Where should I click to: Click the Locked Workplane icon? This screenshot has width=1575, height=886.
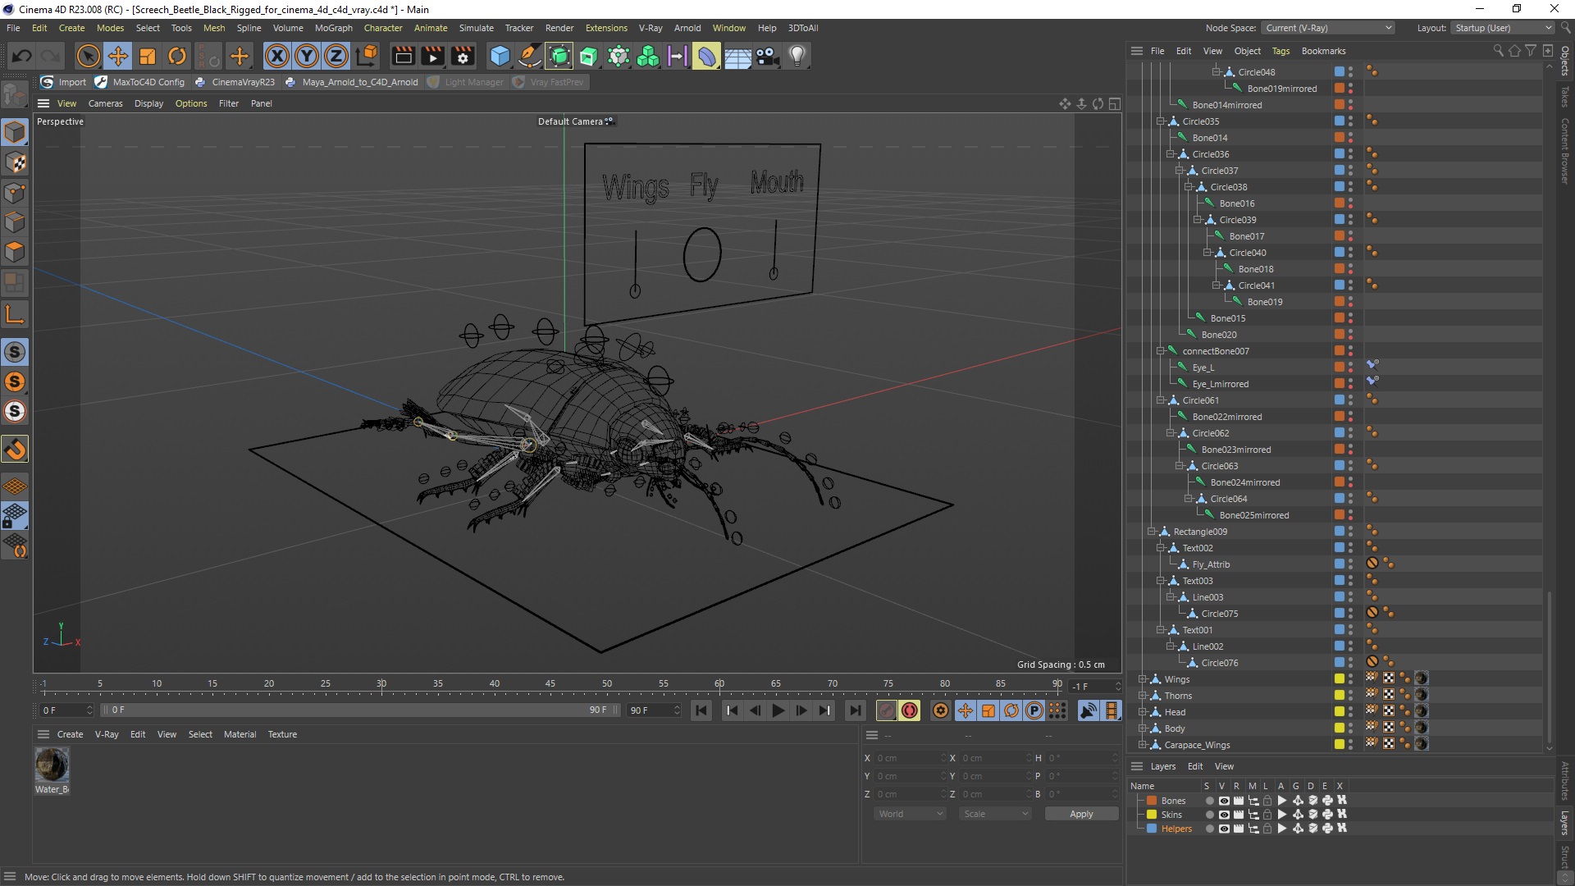[x=15, y=516]
